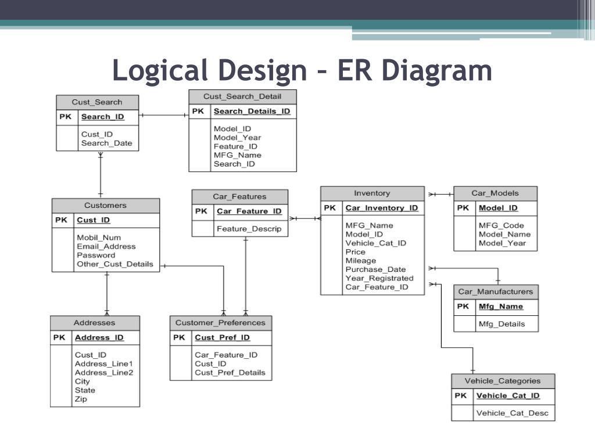Select the Cust_Search table header
This screenshot has height=446, width=595.
pos(97,102)
